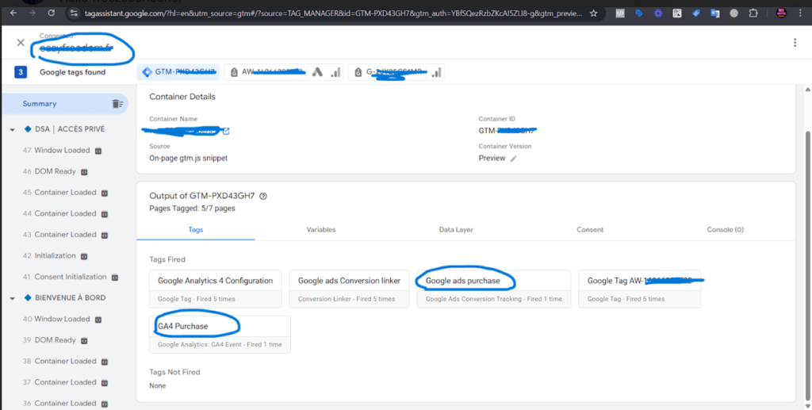Edit container version with pencil icon

513,159
